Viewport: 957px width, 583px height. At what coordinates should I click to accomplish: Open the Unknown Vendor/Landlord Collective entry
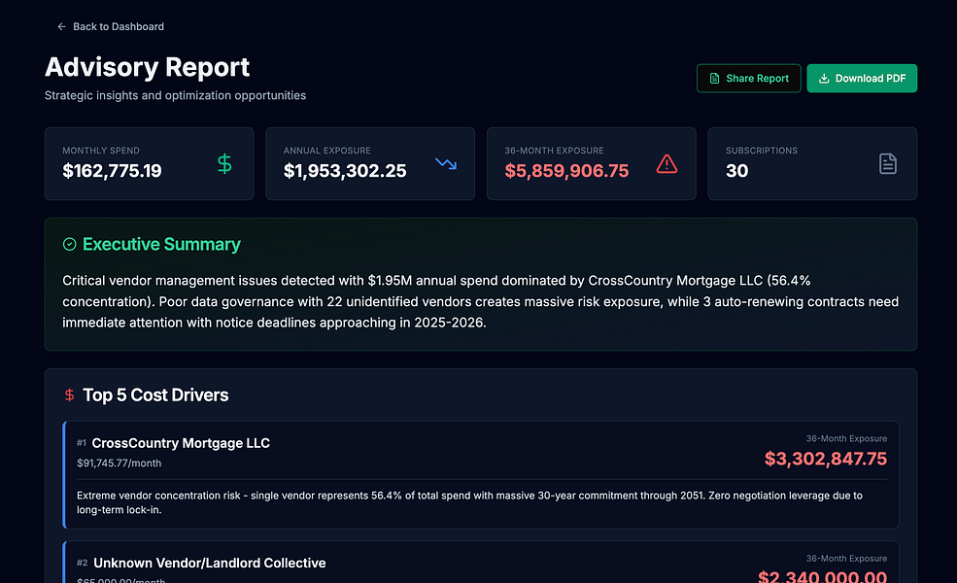481,563
